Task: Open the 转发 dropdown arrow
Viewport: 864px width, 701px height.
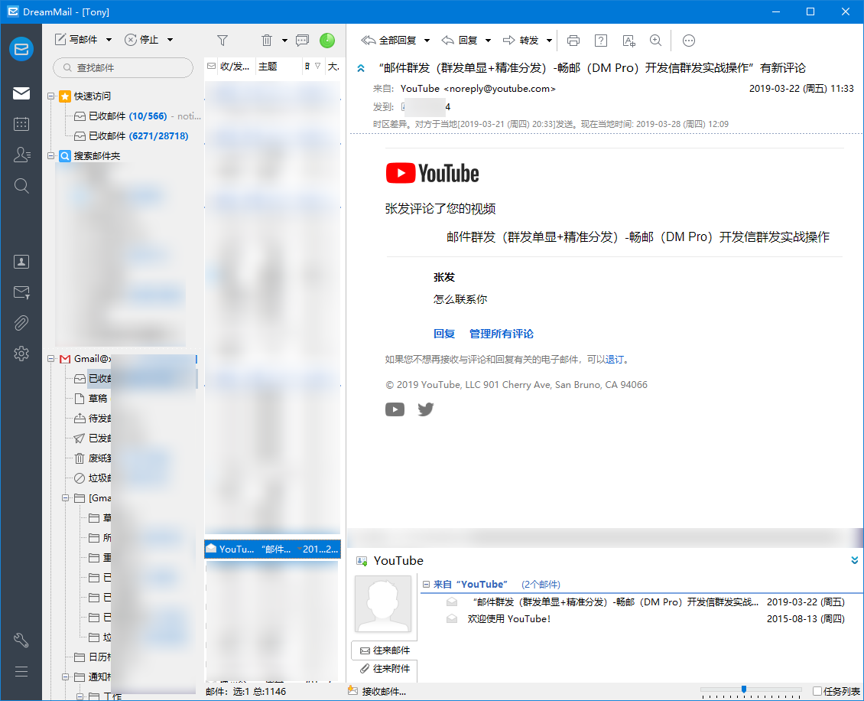Action: (550, 41)
